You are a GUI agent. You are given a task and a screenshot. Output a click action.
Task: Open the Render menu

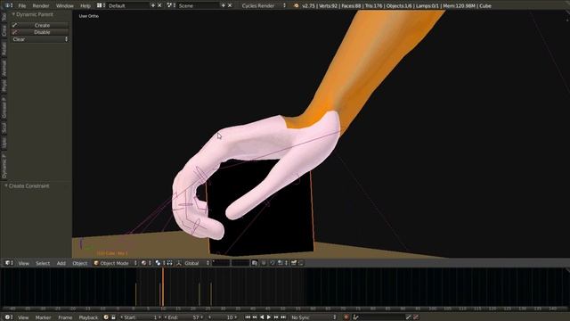[x=41, y=6]
